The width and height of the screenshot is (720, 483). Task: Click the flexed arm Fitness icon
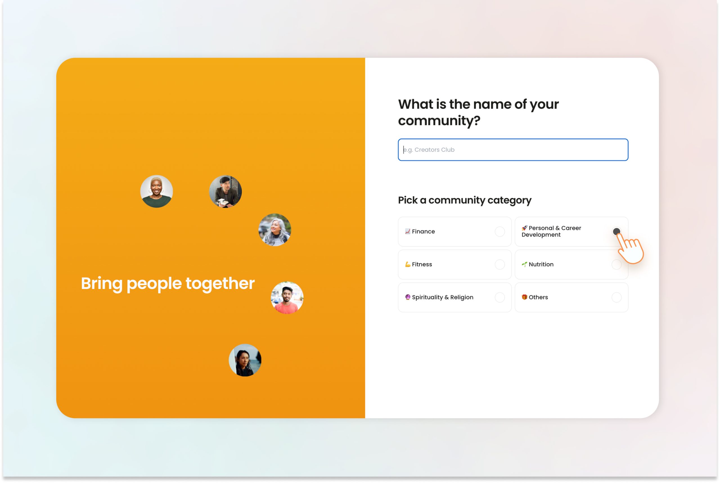pos(407,264)
